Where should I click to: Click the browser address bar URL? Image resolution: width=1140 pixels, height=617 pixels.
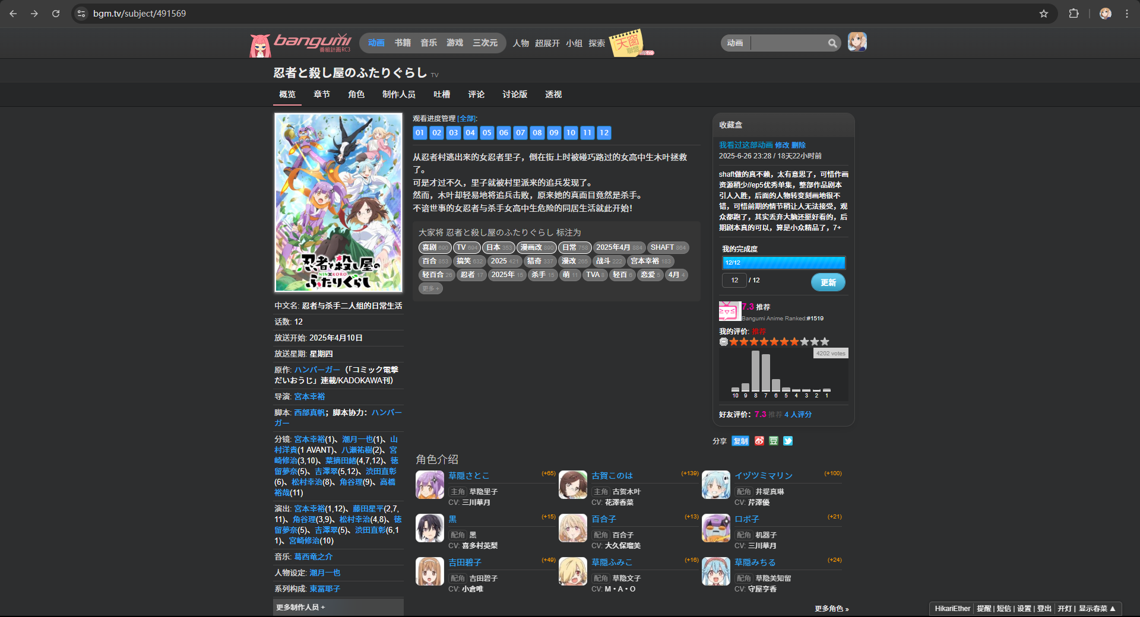[140, 14]
